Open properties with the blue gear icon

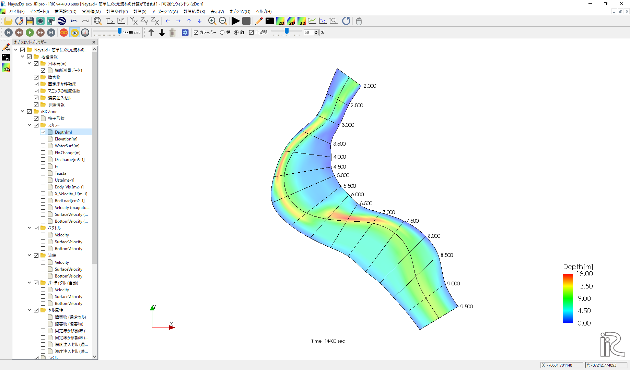[x=185, y=33]
